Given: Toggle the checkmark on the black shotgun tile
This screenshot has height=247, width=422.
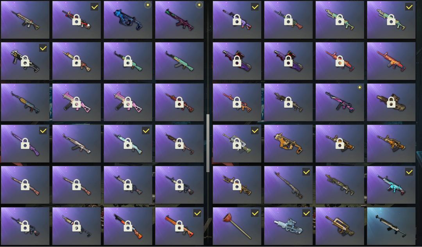Looking at the screenshot, I should (x=43, y=48).
